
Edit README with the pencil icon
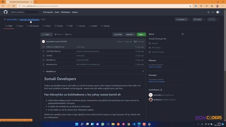pyautogui.click(x=143, y=71)
